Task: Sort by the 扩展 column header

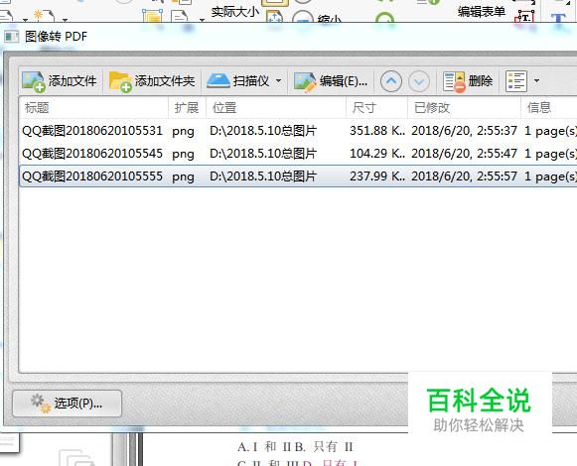Action: point(187,108)
